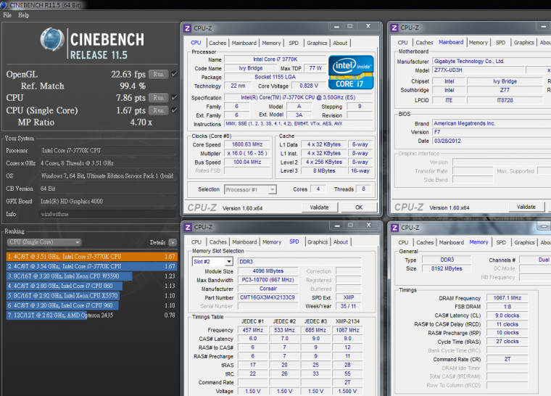Click Validate in the CPU tab window

[319, 207]
